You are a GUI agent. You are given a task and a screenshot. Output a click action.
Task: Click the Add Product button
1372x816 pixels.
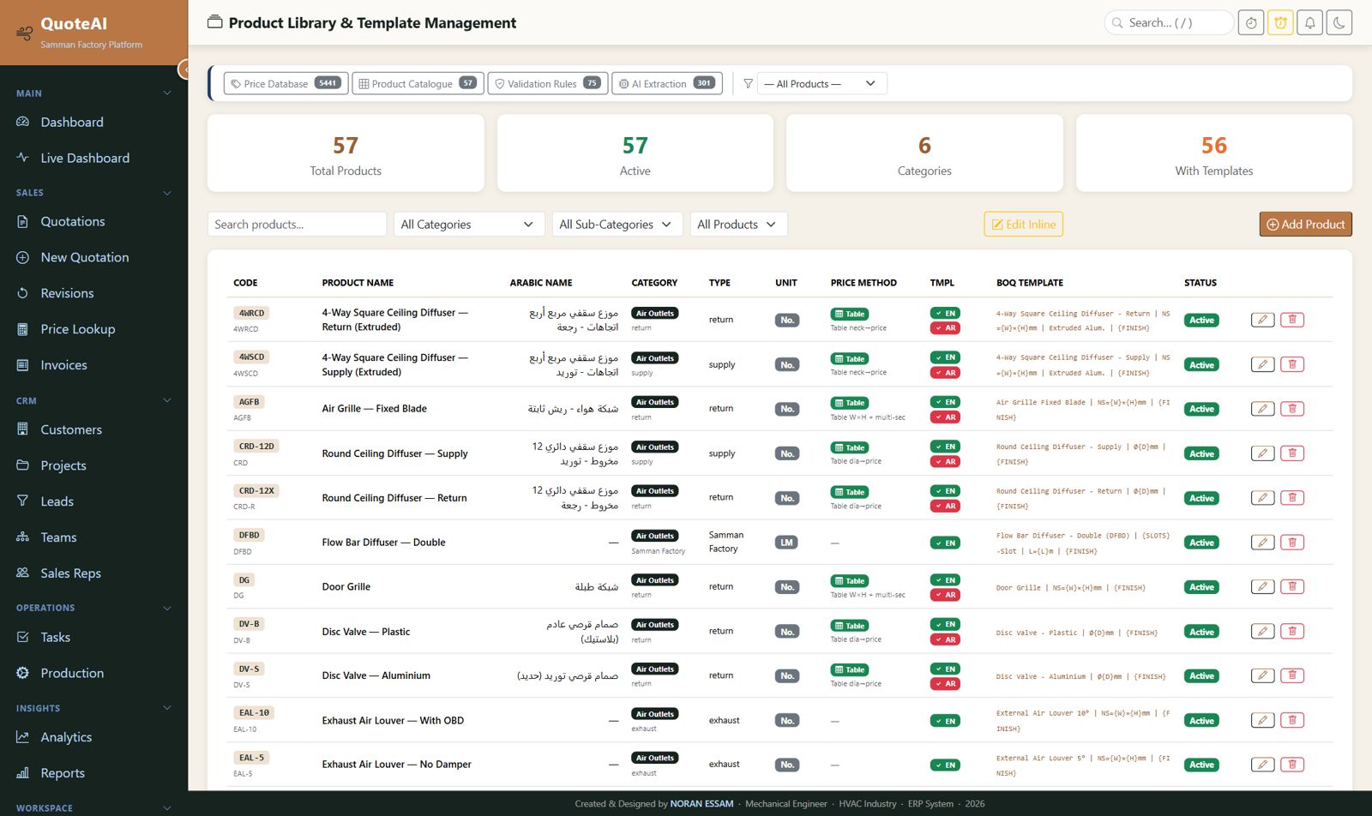click(1305, 225)
